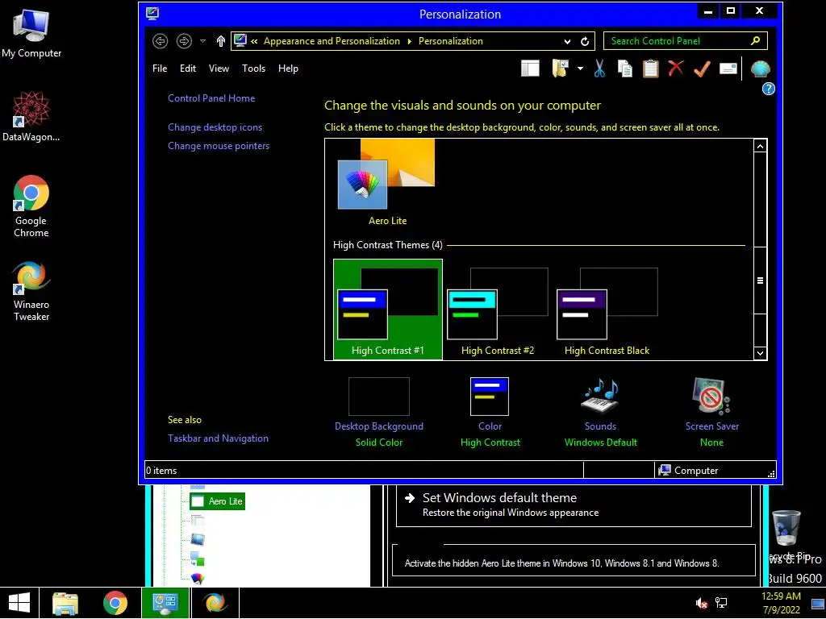Expand the address bar history dropdown

(567, 42)
